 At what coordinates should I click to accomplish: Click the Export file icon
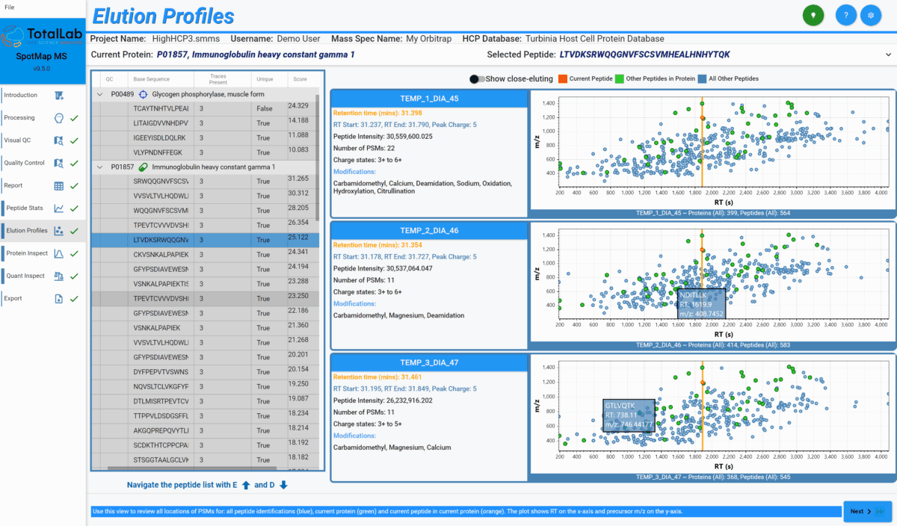pos(58,299)
